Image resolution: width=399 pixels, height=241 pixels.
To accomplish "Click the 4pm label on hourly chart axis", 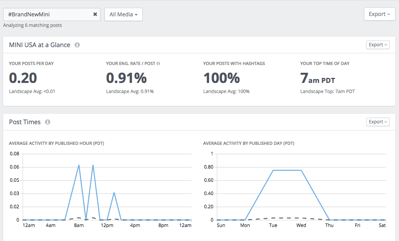I will pos(135,225).
